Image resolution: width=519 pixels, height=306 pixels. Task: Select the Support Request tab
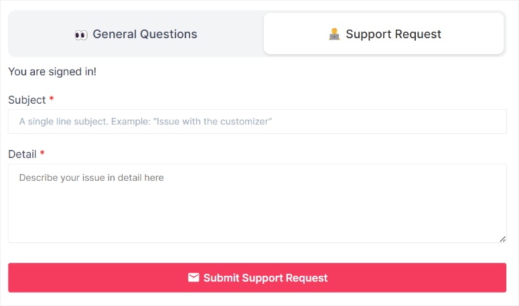(384, 33)
